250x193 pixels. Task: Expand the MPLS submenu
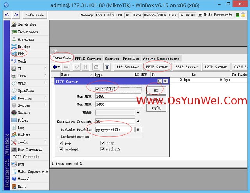pyautogui.click(x=45, y=83)
